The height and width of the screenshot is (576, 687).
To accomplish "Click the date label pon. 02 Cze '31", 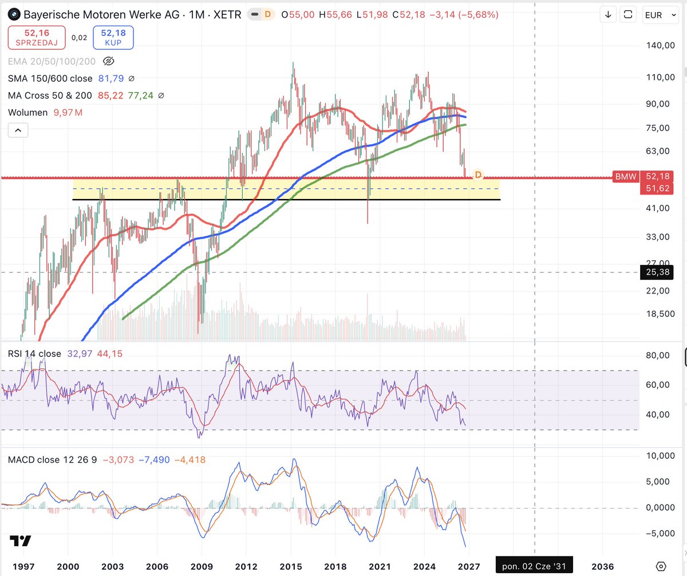I will 534,566.
